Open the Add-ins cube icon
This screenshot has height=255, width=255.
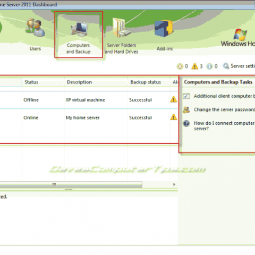pyautogui.click(x=164, y=28)
